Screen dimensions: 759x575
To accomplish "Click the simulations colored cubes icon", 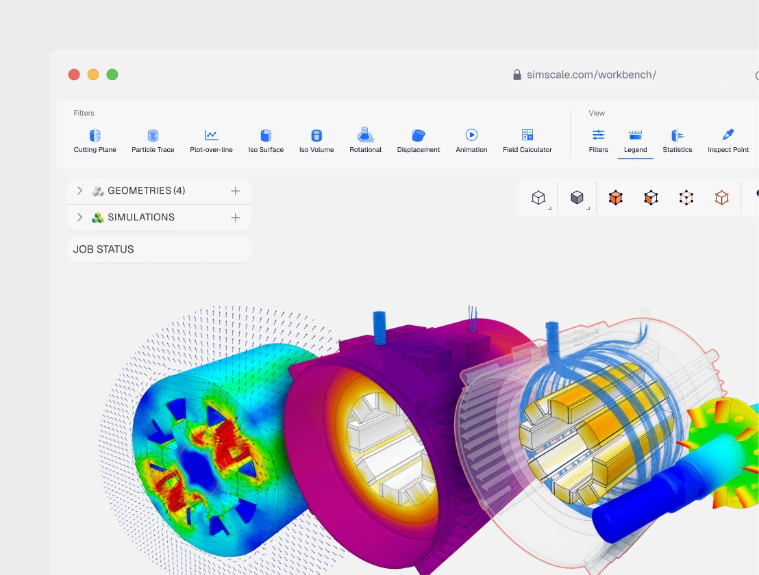I will [98, 218].
